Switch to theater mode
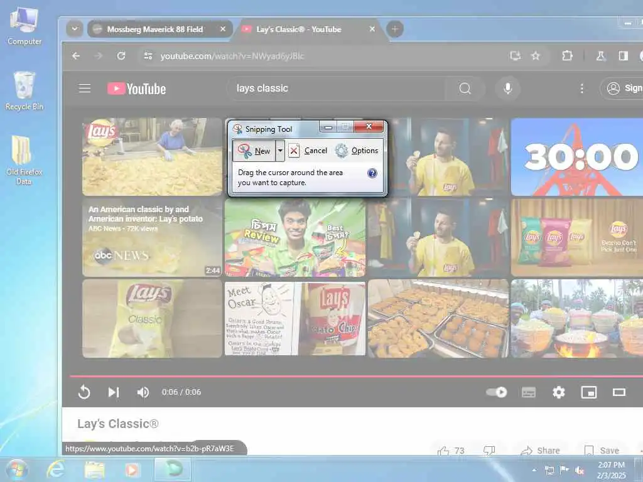This screenshot has width=643, height=482. click(x=619, y=392)
